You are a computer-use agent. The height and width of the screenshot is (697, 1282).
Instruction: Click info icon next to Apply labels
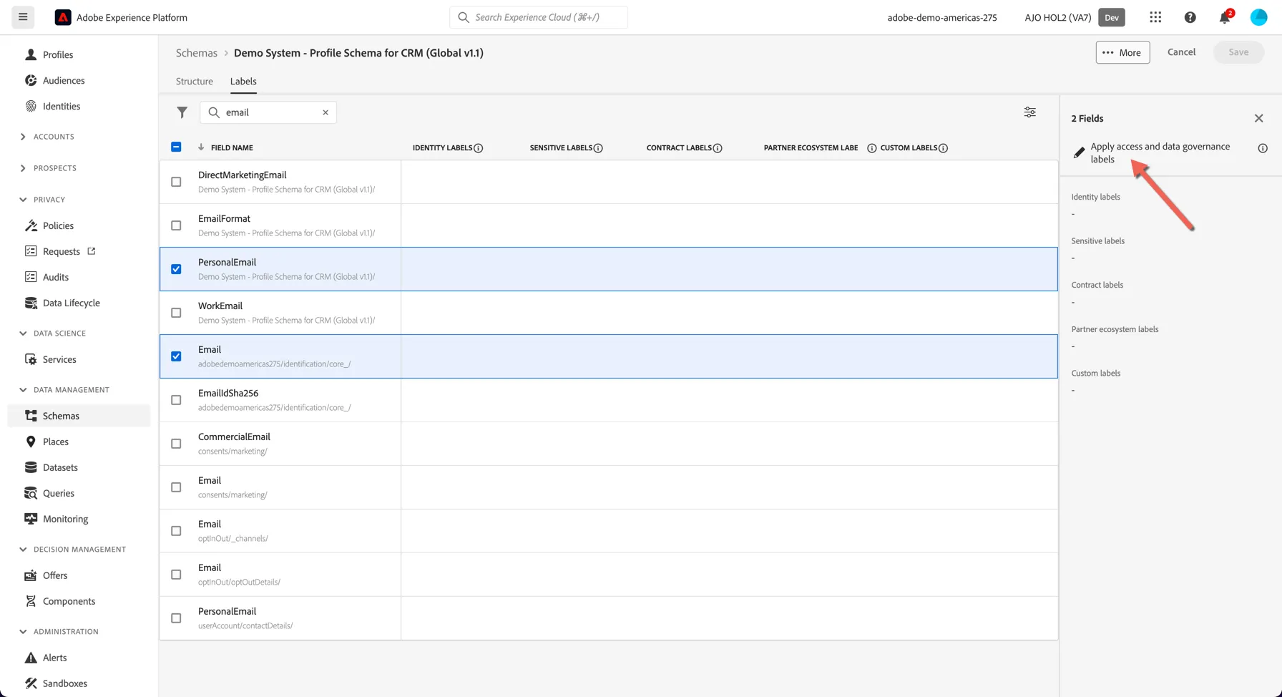point(1263,148)
